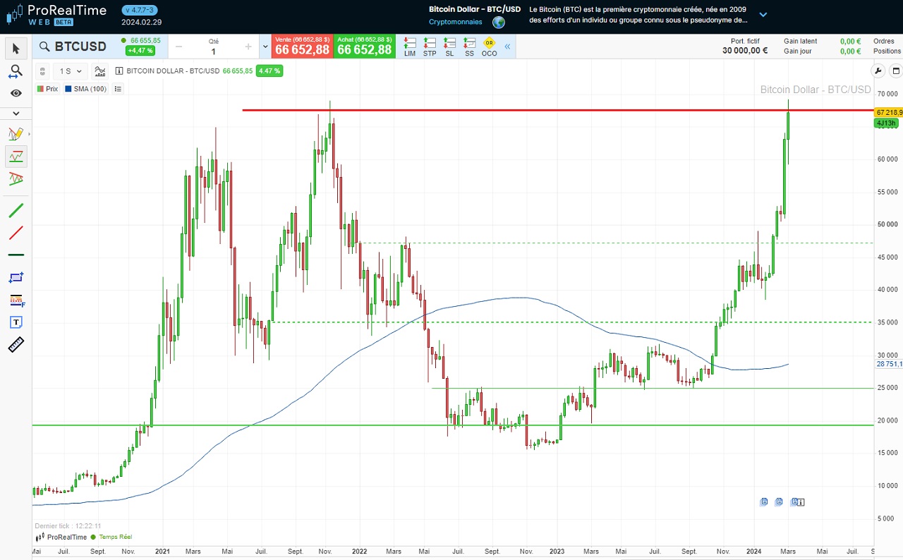Open the indicator list icon
The image size is (903, 560).
(x=118, y=89)
